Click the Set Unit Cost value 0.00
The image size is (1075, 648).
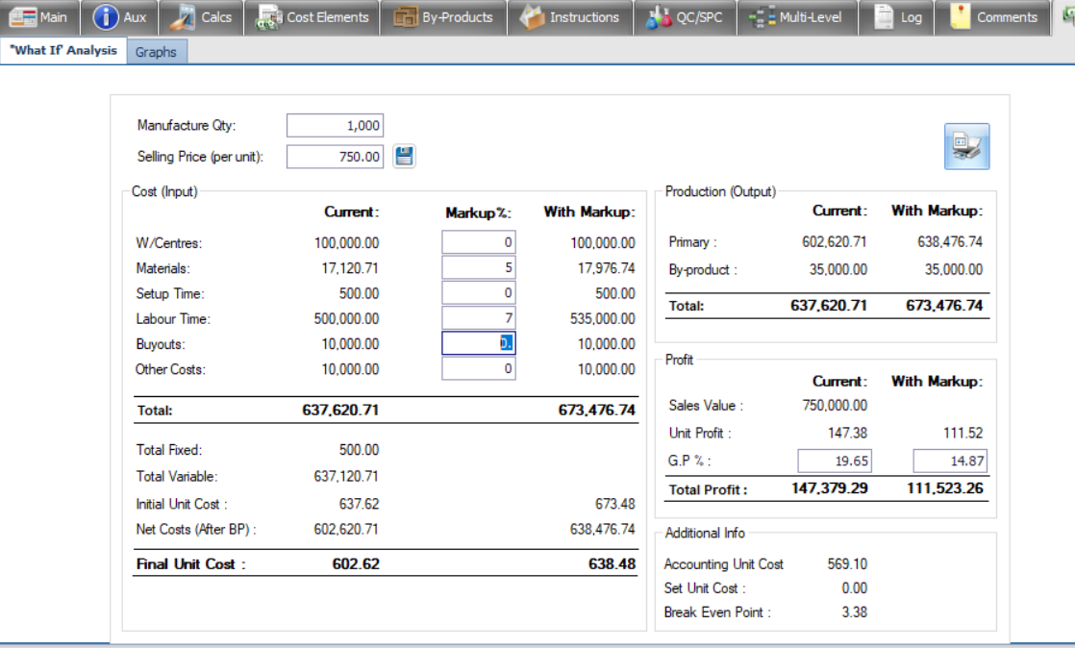point(854,587)
